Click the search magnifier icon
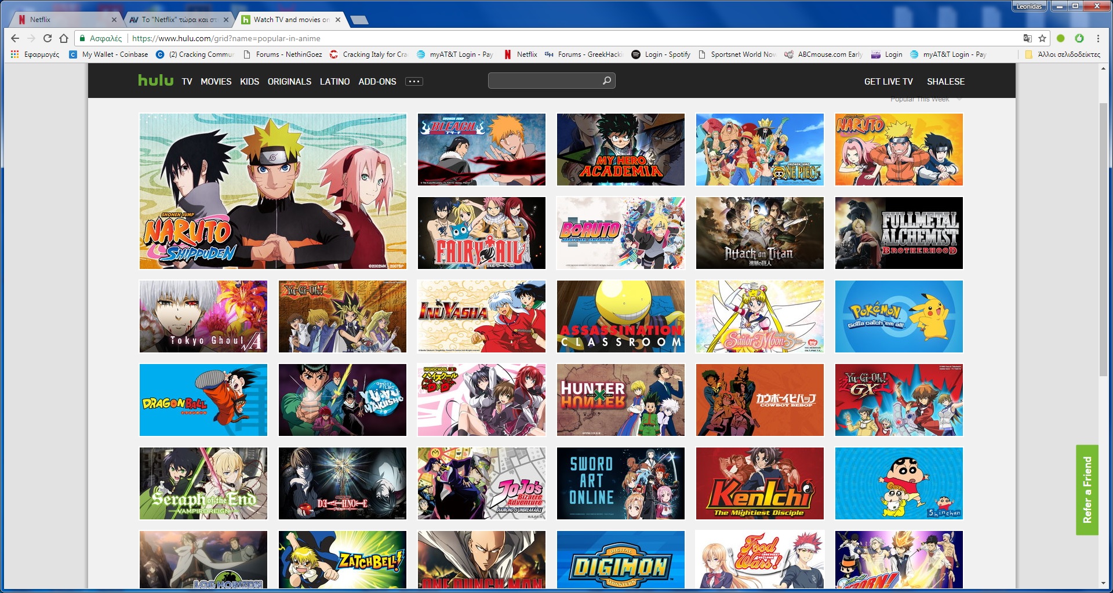 click(x=606, y=81)
